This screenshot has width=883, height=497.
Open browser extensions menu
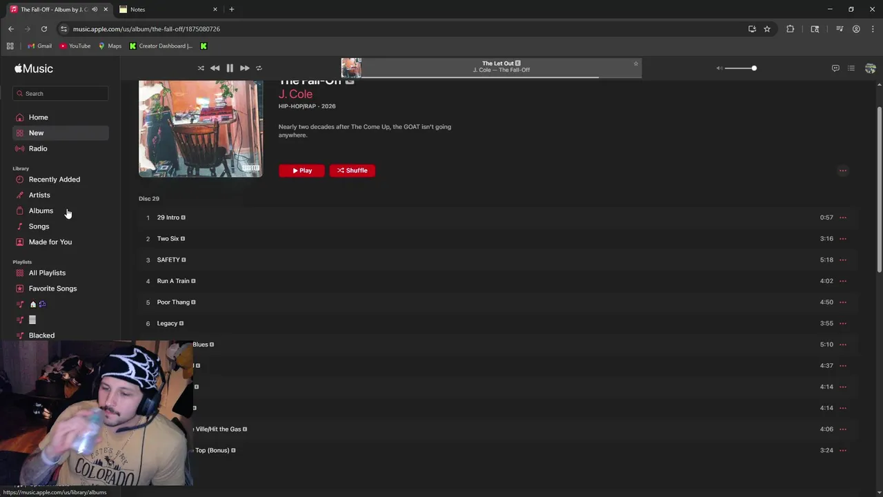pyautogui.click(x=791, y=29)
